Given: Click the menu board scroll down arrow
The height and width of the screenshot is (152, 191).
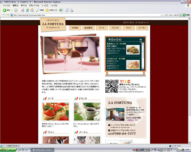Looking at the screenshot, I should coord(143,68).
